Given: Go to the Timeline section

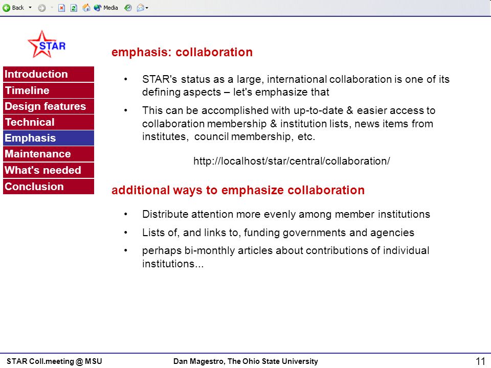Looking at the screenshot, I should [49, 90].
